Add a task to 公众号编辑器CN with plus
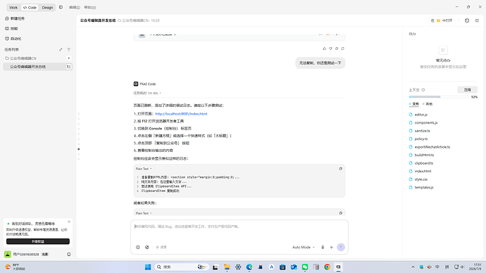This screenshot has width=486, height=273. point(69,58)
